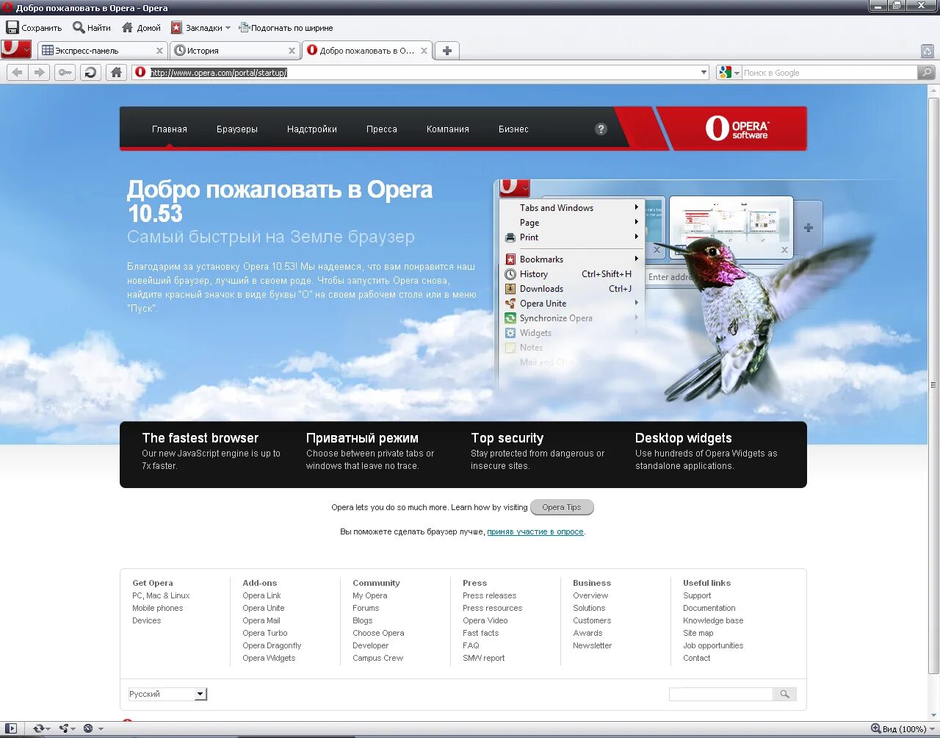
Task: Click the Найти search toolbar button
Action: [92, 28]
